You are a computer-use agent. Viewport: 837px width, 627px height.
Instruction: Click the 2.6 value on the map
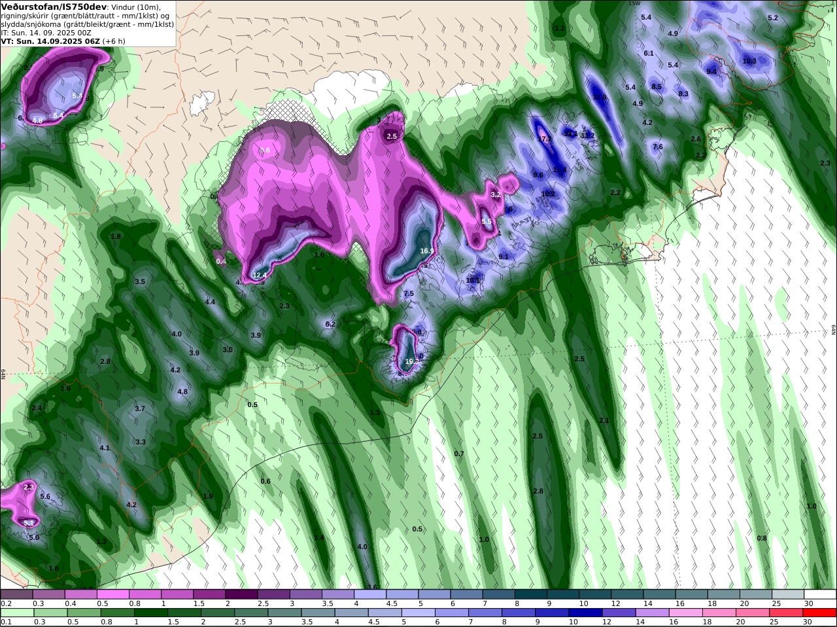click(696, 139)
